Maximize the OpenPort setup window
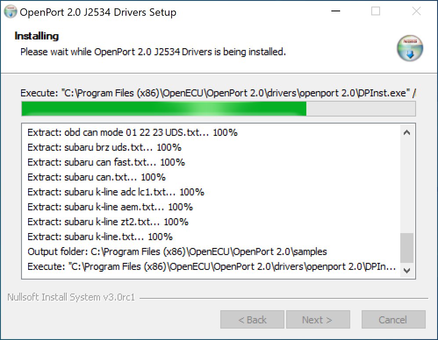Viewport: 438px width, 340px height. [375, 11]
